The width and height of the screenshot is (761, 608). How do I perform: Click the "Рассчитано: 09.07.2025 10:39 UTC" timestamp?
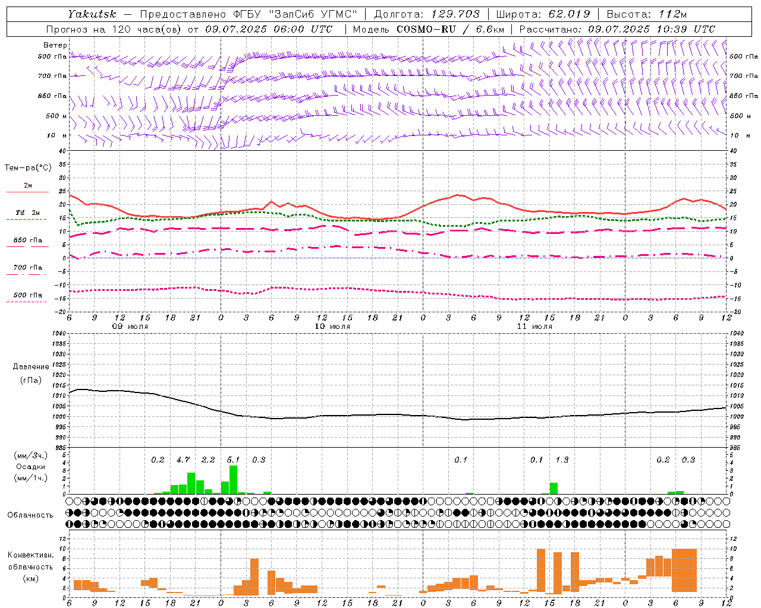pos(617,29)
